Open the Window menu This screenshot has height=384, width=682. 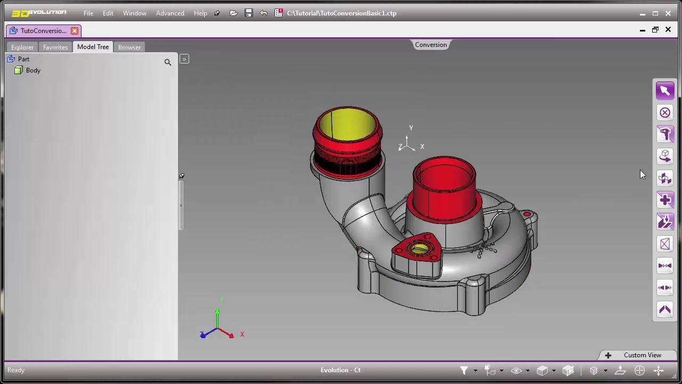[x=135, y=13]
